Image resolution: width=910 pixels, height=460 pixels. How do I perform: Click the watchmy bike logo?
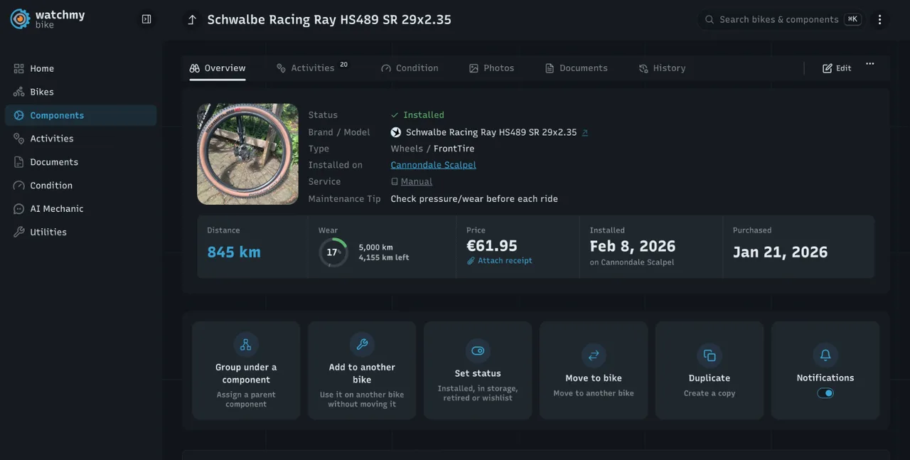tap(47, 19)
